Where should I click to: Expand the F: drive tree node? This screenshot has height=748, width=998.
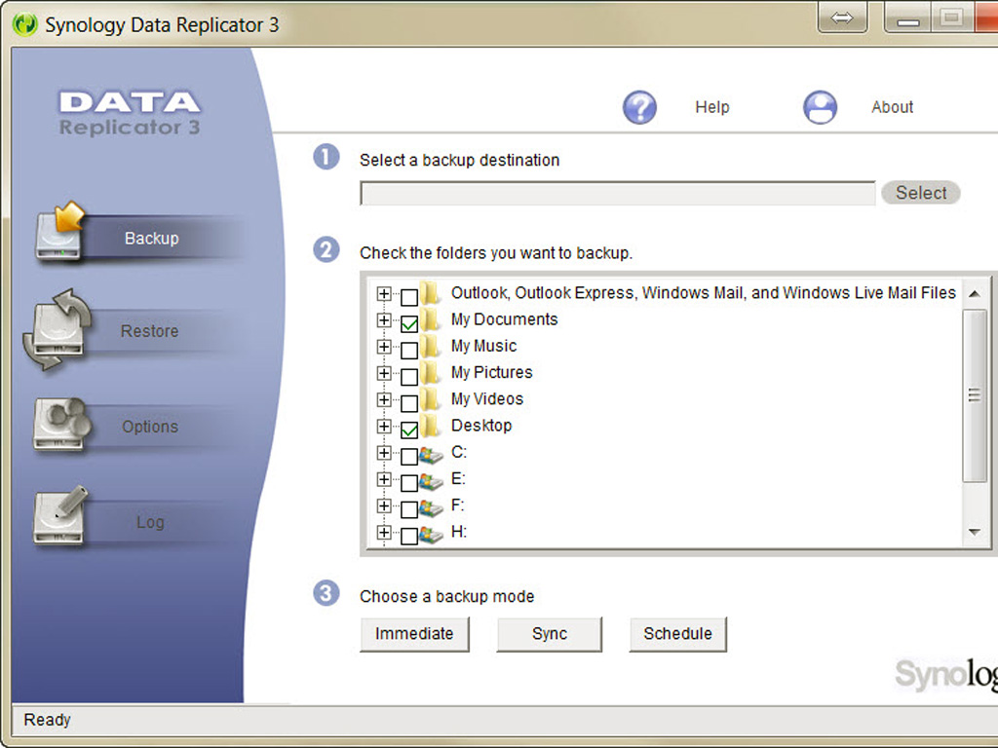[x=384, y=505]
